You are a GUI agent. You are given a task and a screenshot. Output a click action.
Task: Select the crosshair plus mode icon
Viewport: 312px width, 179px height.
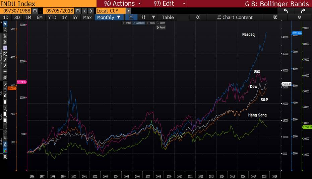coord(5,138)
